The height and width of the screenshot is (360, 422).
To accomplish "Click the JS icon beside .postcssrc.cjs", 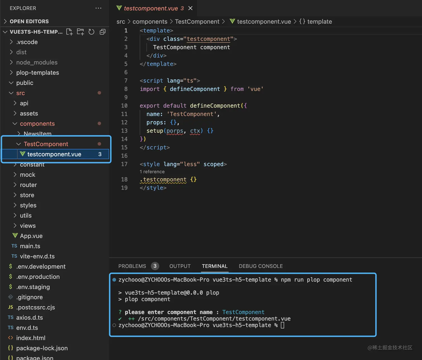I will tap(10, 307).
